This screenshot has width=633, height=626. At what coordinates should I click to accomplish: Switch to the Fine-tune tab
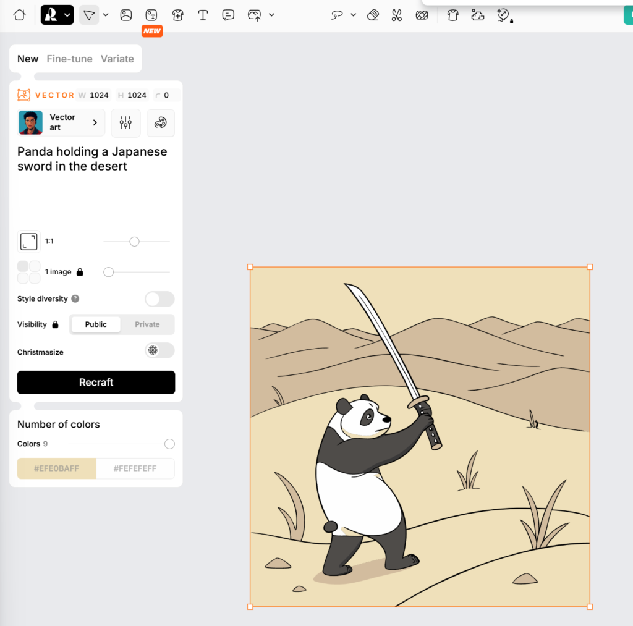tap(69, 59)
